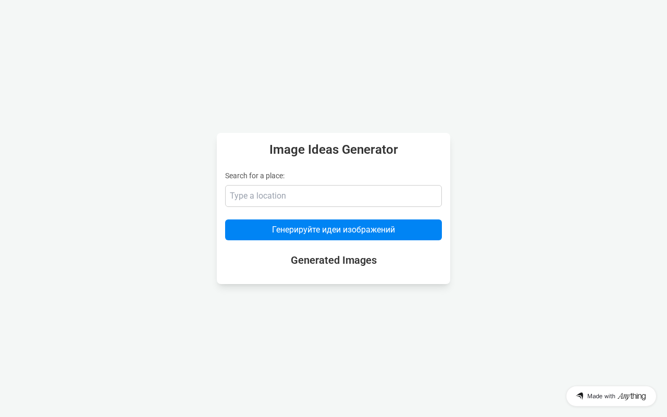
Task: Click the word "изображений" on the button
Action: [x=369, y=230]
